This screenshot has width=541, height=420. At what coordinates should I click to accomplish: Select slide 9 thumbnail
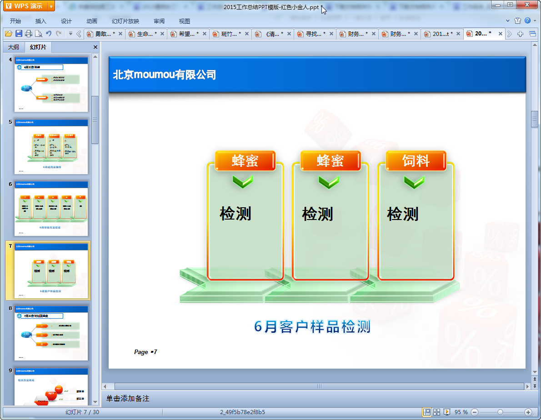tap(51, 386)
